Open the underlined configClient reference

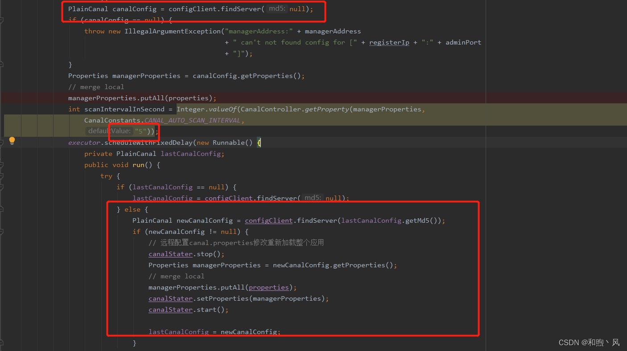click(x=268, y=220)
